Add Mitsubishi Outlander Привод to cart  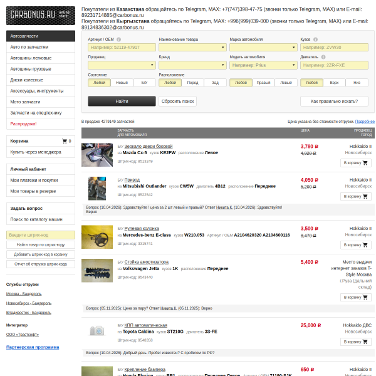(356, 196)
